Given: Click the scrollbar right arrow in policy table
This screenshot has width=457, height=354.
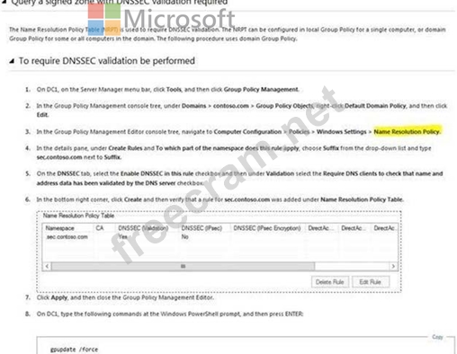Looking at the screenshot, I should tap(393, 266).
